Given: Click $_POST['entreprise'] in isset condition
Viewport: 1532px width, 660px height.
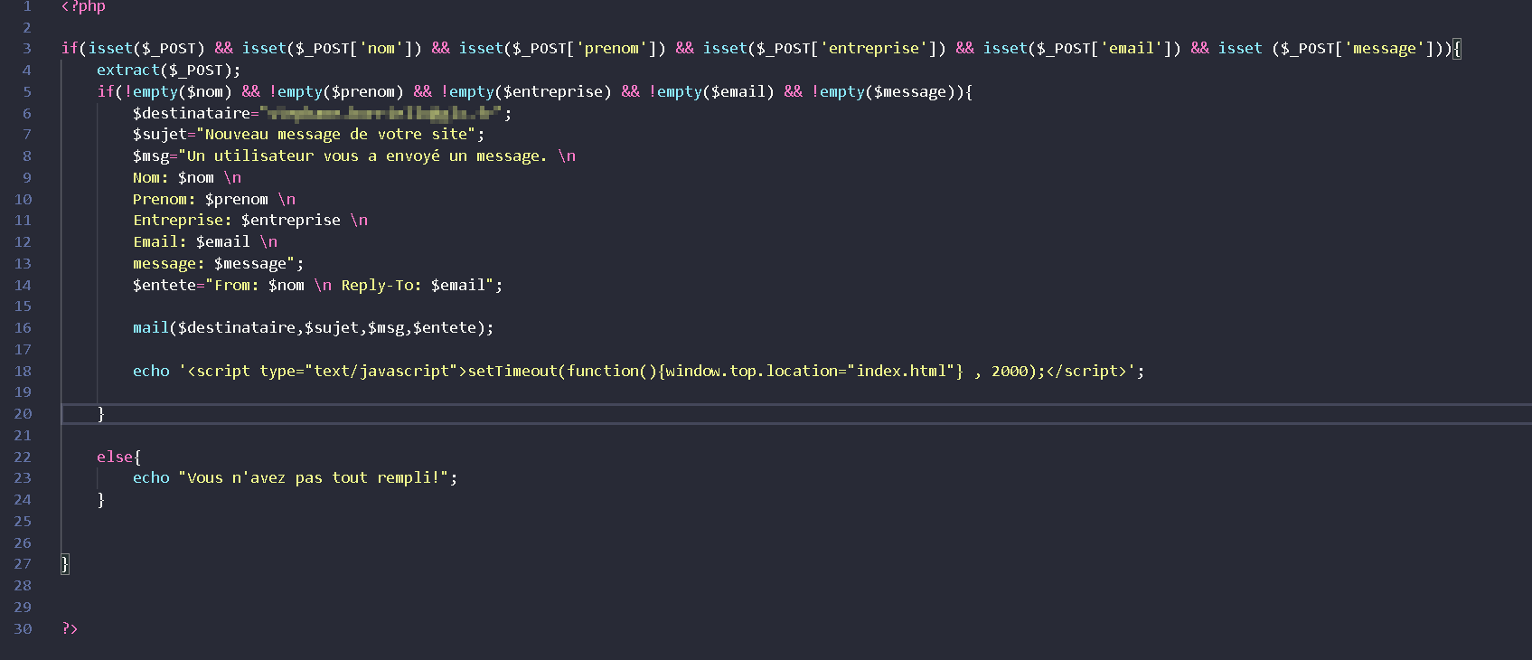Looking at the screenshot, I should (x=847, y=49).
